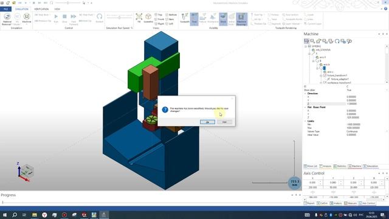
Task: Switch to the Measure bottom tab
Action: [350, 203]
